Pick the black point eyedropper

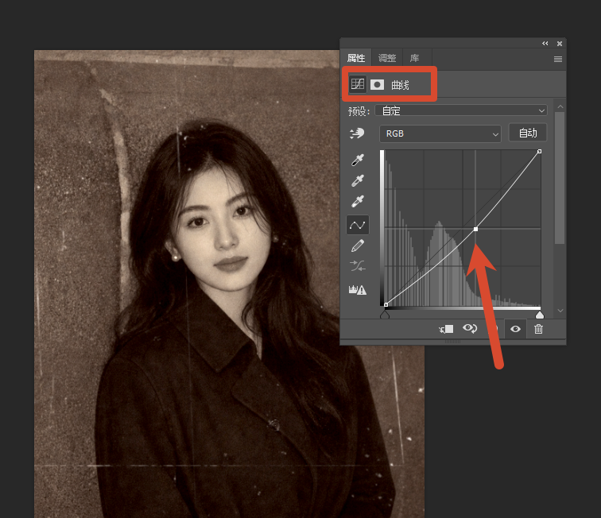click(x=357, y=160)
